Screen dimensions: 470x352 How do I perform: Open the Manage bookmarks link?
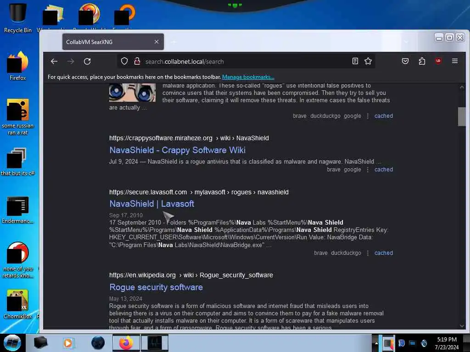click(x=248, y=77)
